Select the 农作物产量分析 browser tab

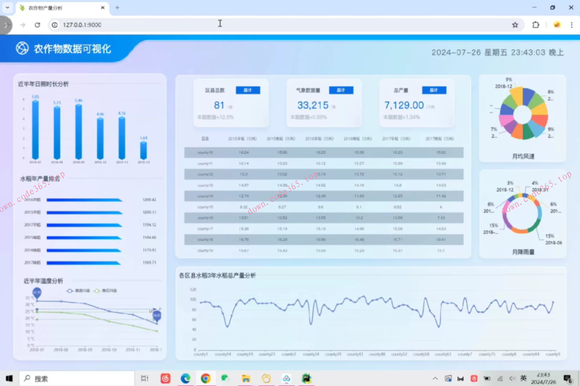coord(57,8)
